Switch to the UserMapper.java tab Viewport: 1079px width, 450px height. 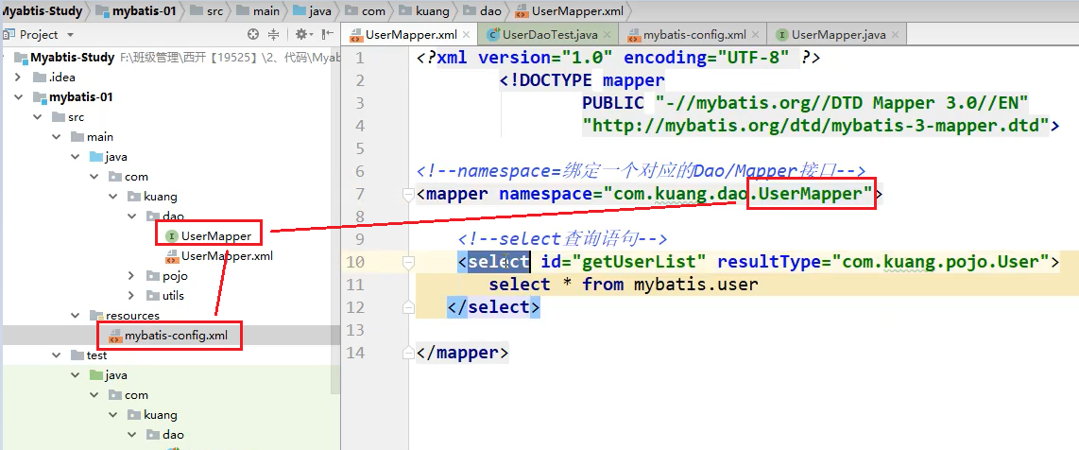pyautogui.click(x=837, y=35)
